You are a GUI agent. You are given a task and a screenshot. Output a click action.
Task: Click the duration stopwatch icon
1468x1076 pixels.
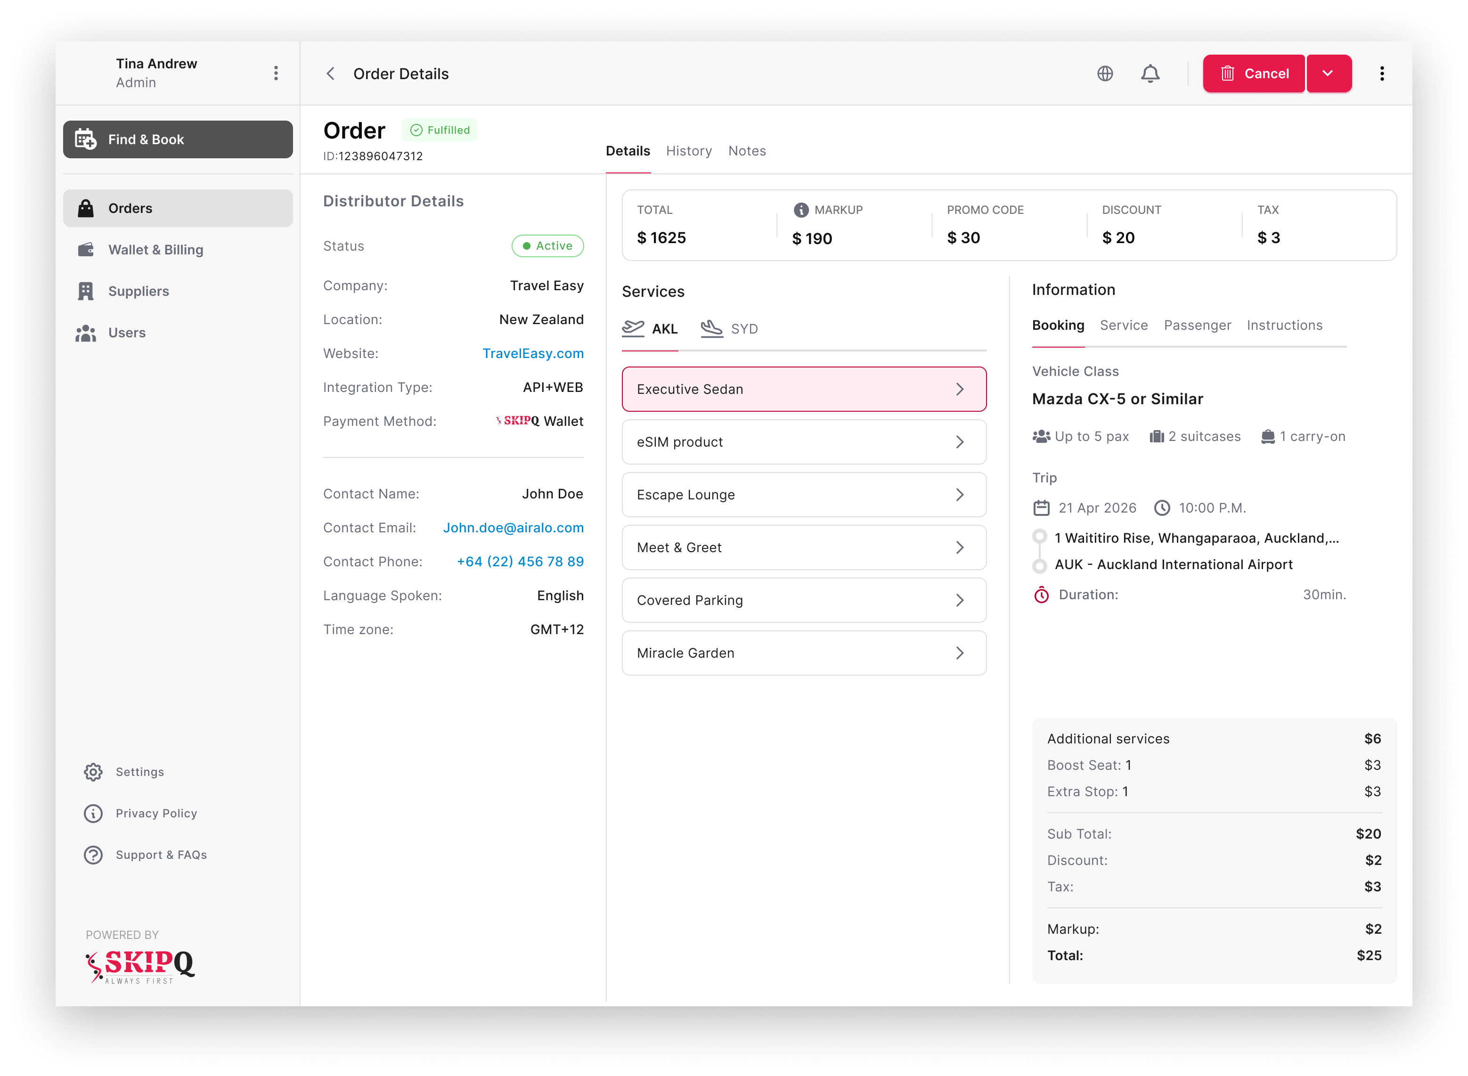point(1041,595)
